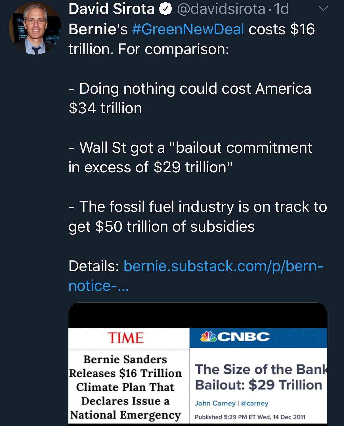This screenshot has height=426, width=344.
Task: Click the @carney Twitter handle
Action: pos(254,403)
